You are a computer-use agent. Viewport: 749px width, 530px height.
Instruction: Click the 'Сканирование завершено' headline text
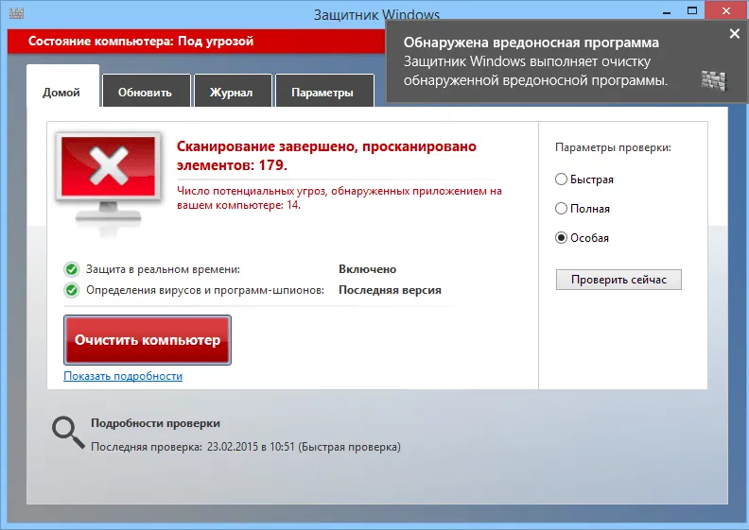tap(326, 156)
